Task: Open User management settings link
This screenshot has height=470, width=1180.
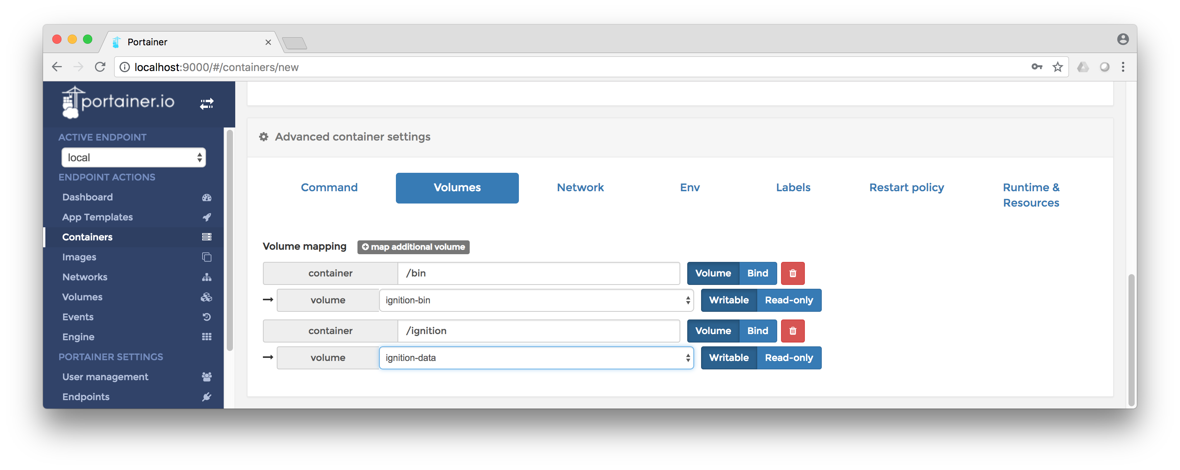Action: coord(105,377)
